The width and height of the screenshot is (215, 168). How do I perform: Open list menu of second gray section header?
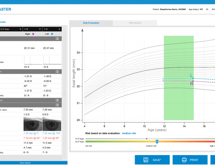pos(57,71)
